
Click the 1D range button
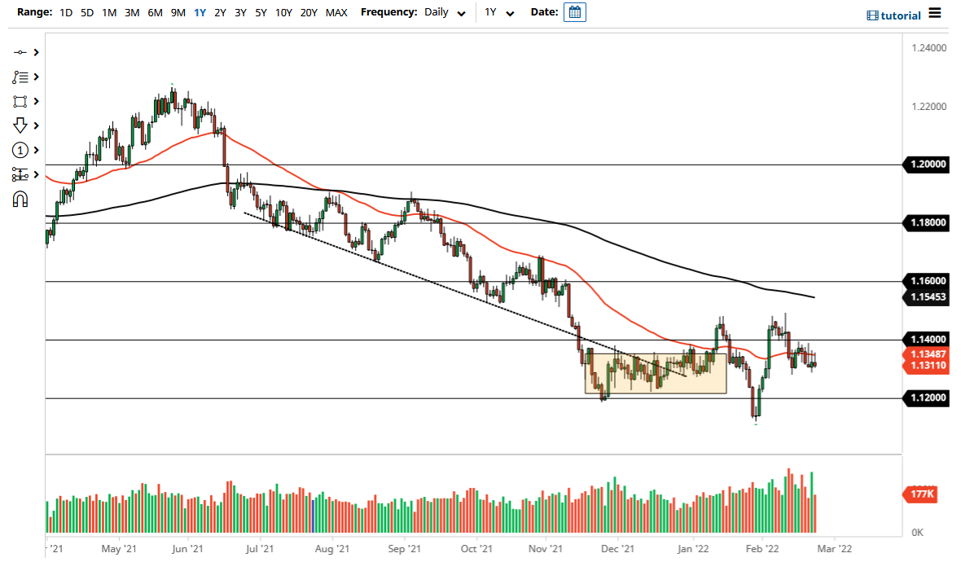pyautogui.click(x=65, y=13)
